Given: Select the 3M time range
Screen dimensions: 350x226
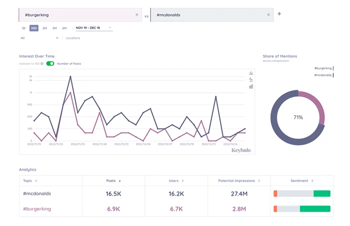Looking at the screenshot, I should click(x=54, y=28).
